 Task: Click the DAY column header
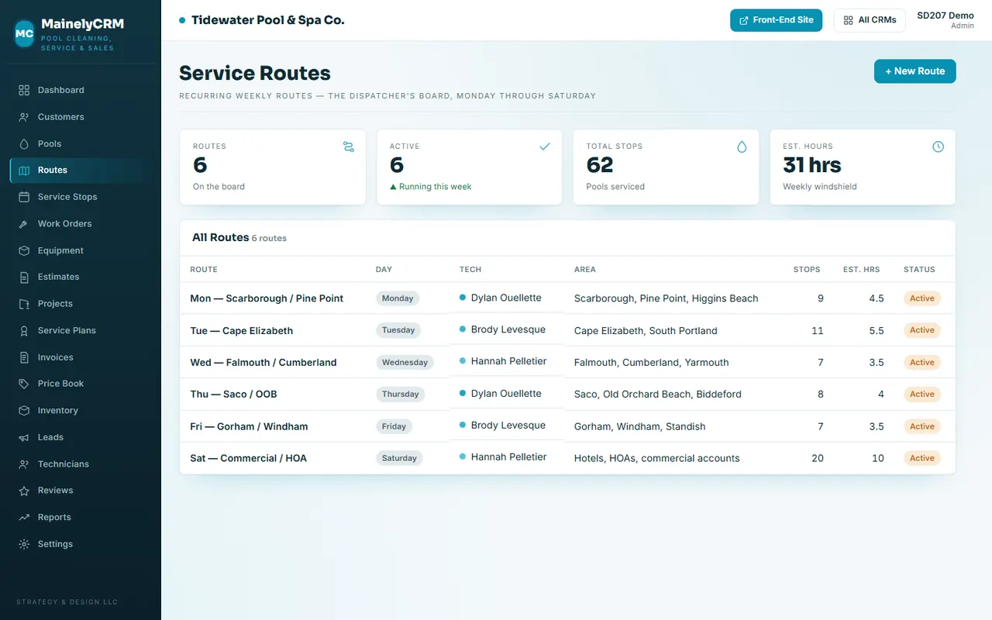[x=384, y=270]
